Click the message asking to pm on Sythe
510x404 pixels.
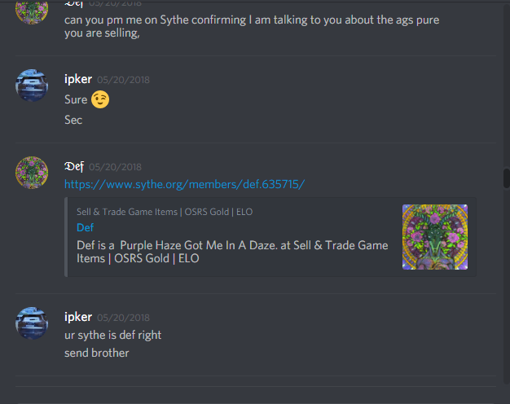click(252, 26)
